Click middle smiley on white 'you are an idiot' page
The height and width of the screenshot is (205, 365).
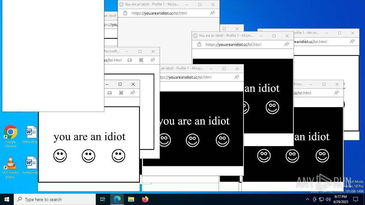point(88,156)
